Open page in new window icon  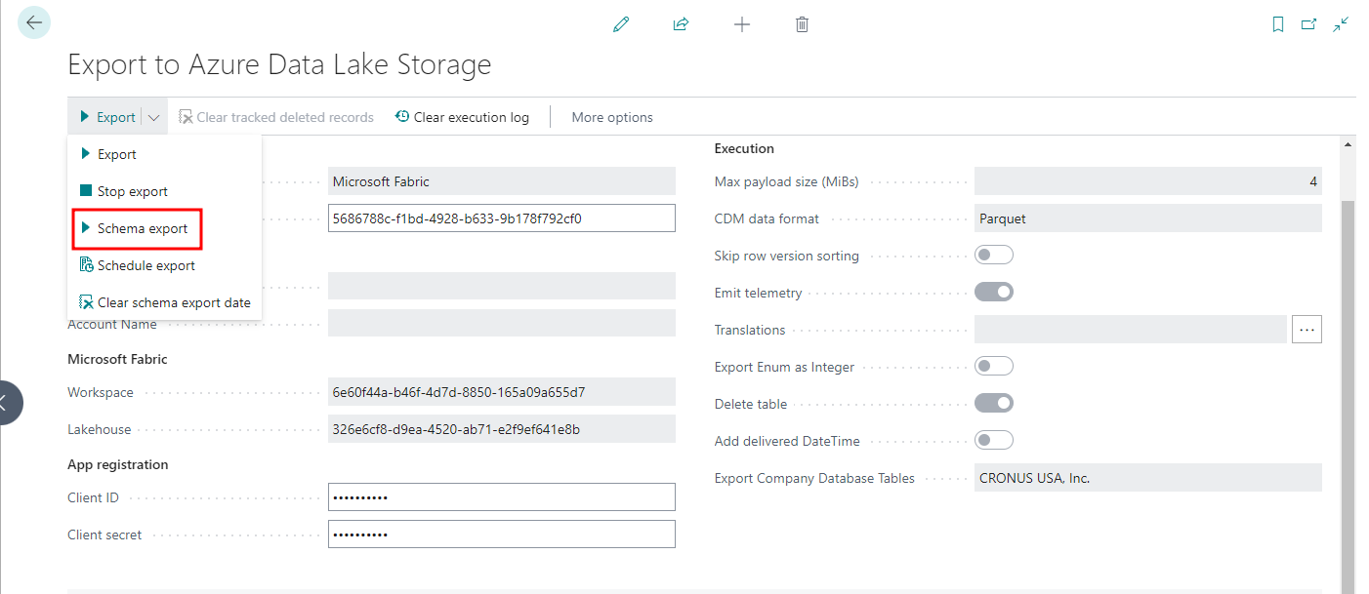point(1309,24)
